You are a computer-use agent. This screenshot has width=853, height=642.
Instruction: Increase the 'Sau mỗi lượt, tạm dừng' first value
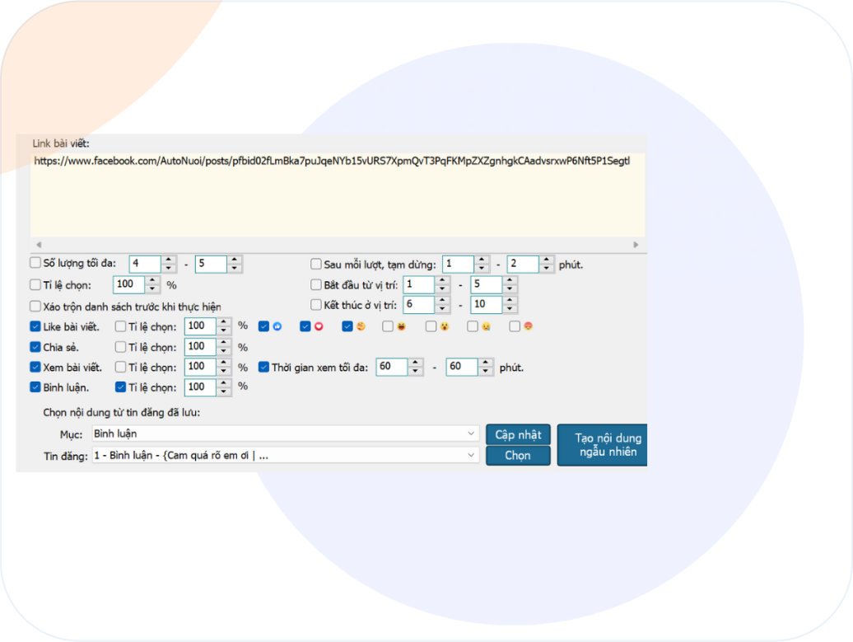(482, 260)
